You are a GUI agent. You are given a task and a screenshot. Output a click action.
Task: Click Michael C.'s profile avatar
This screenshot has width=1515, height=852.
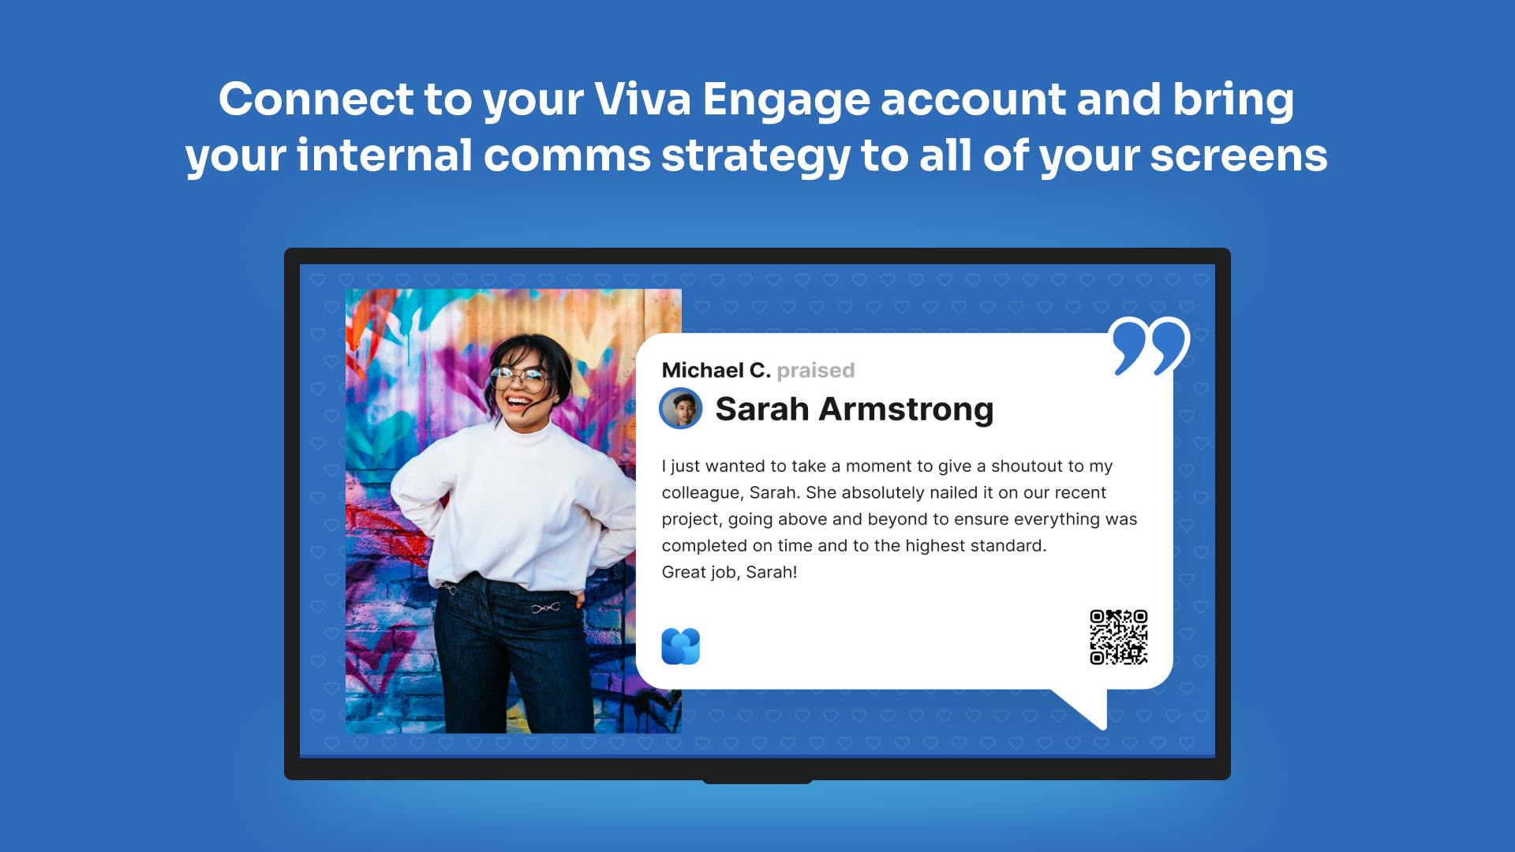683,408
